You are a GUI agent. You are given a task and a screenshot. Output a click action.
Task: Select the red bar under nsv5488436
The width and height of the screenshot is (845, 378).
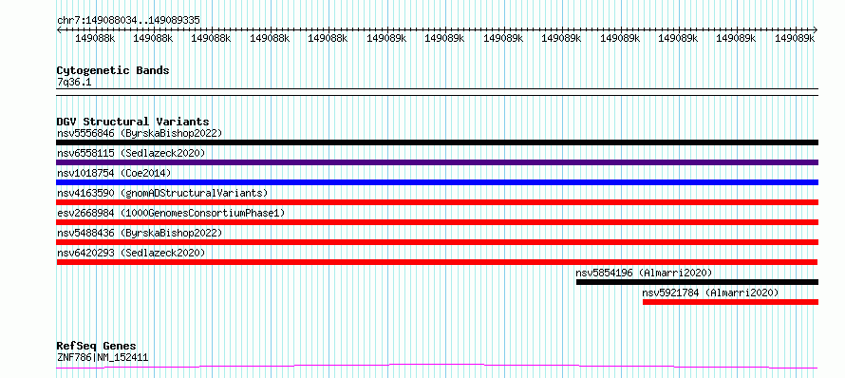437,242
